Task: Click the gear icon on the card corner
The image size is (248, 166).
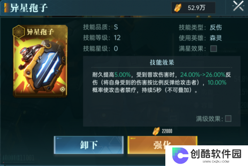Action: [62, 89]
